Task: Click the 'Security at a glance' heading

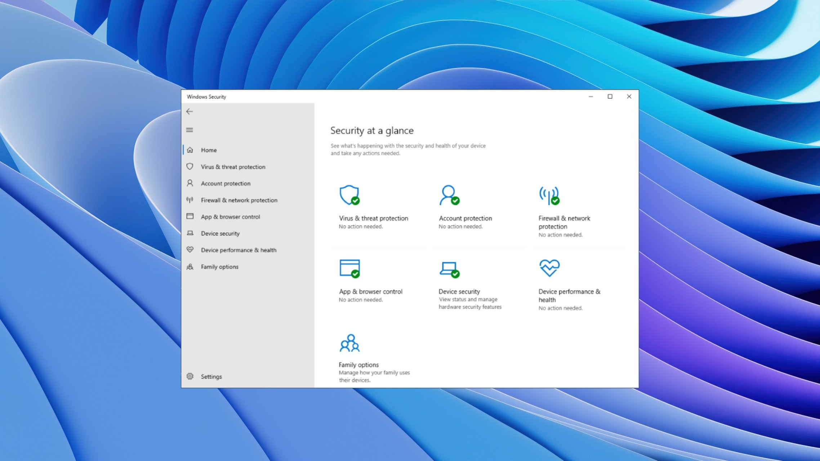Action: click(x=372, y=131)
